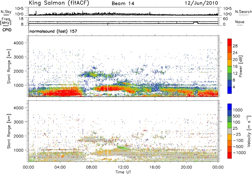Click the Velocity [m s-1] colorbar title

click(x=249, y=131)
